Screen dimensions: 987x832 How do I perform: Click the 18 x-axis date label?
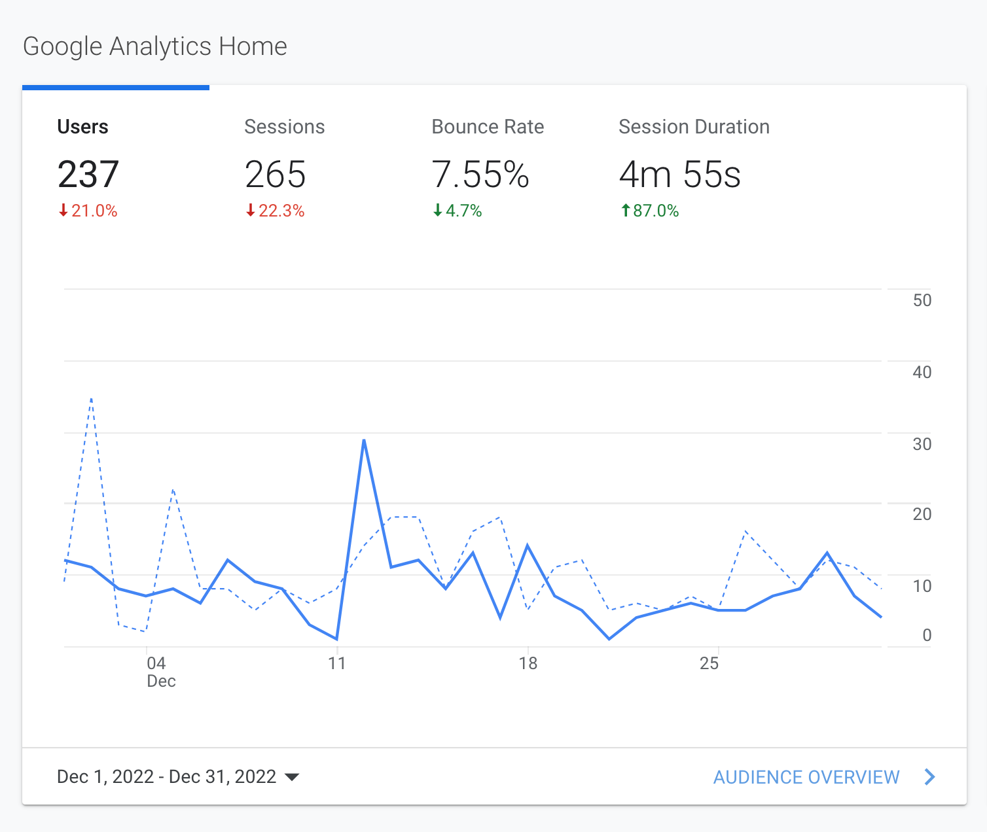point(528,663)
